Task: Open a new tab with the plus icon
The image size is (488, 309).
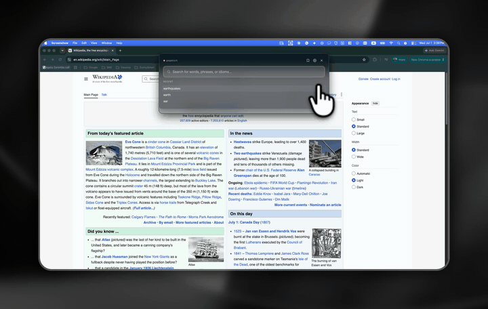Action: click(120, 50)
